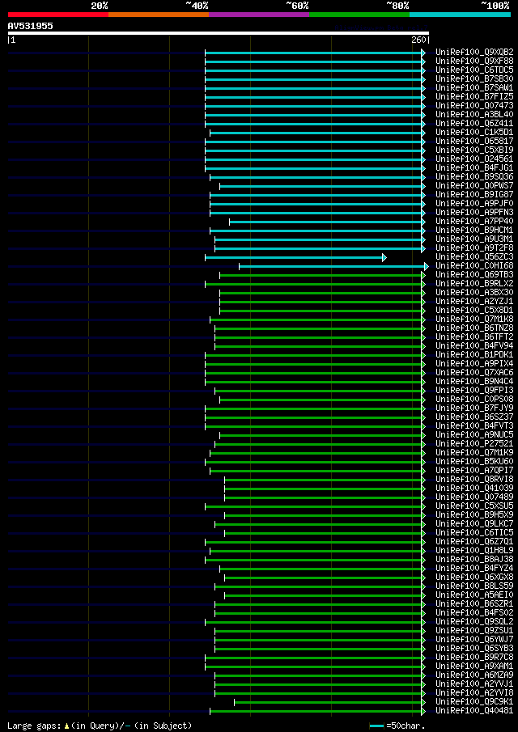Click the 260 end position label
518x732 pixels.
[418, 40]
